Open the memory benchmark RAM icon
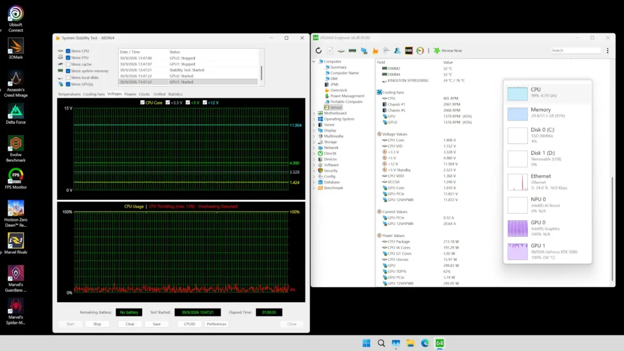This screenshot has width=624, height=351. click(352, 51)
